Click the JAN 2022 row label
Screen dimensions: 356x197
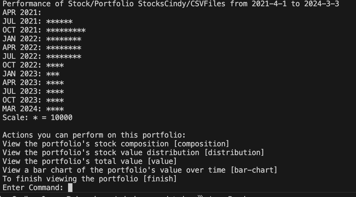pyautogui.click(x=22, y=39)
